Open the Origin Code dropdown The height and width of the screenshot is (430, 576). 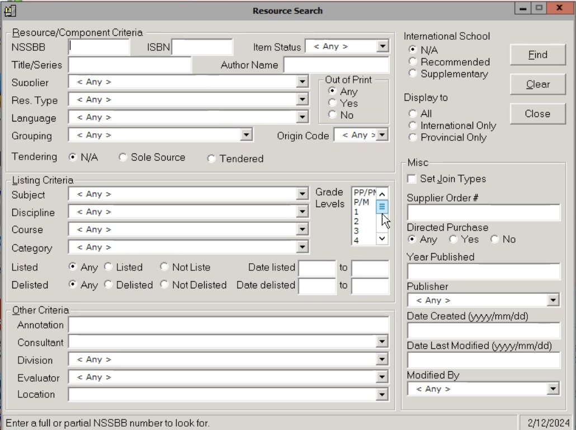382,135
